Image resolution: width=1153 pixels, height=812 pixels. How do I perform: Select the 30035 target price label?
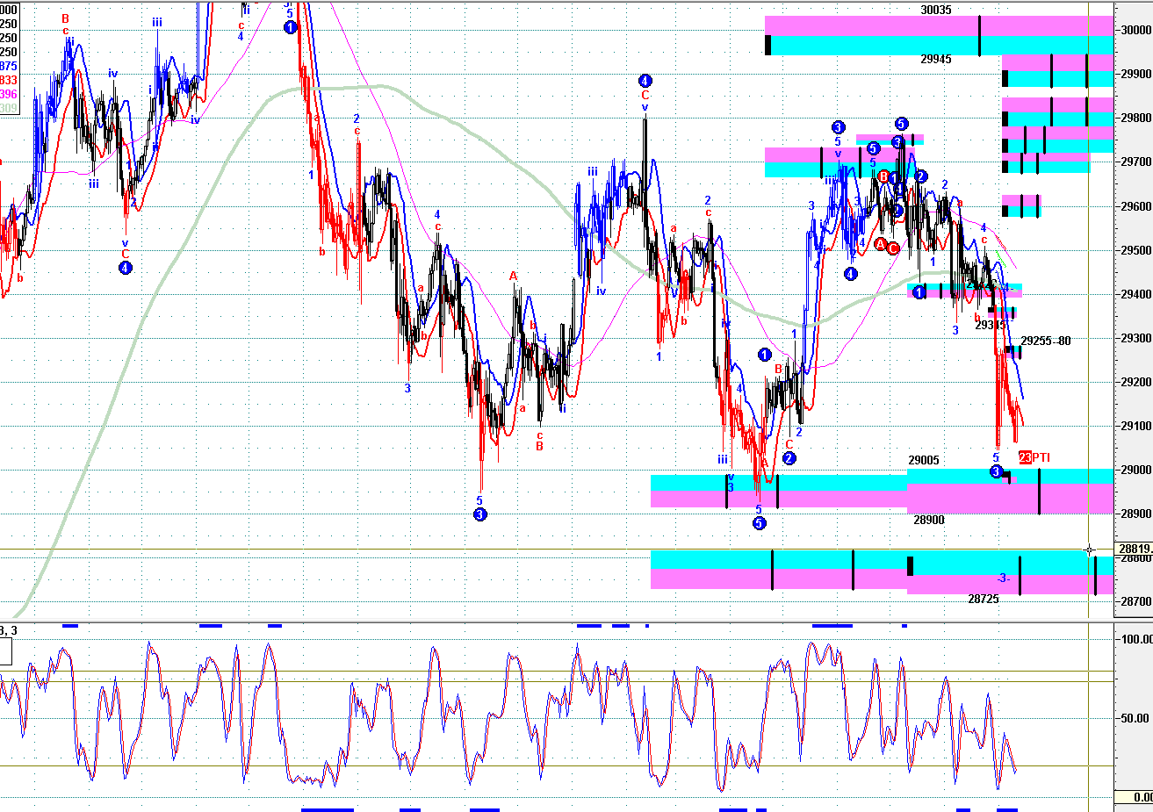(x=936, y=11)
